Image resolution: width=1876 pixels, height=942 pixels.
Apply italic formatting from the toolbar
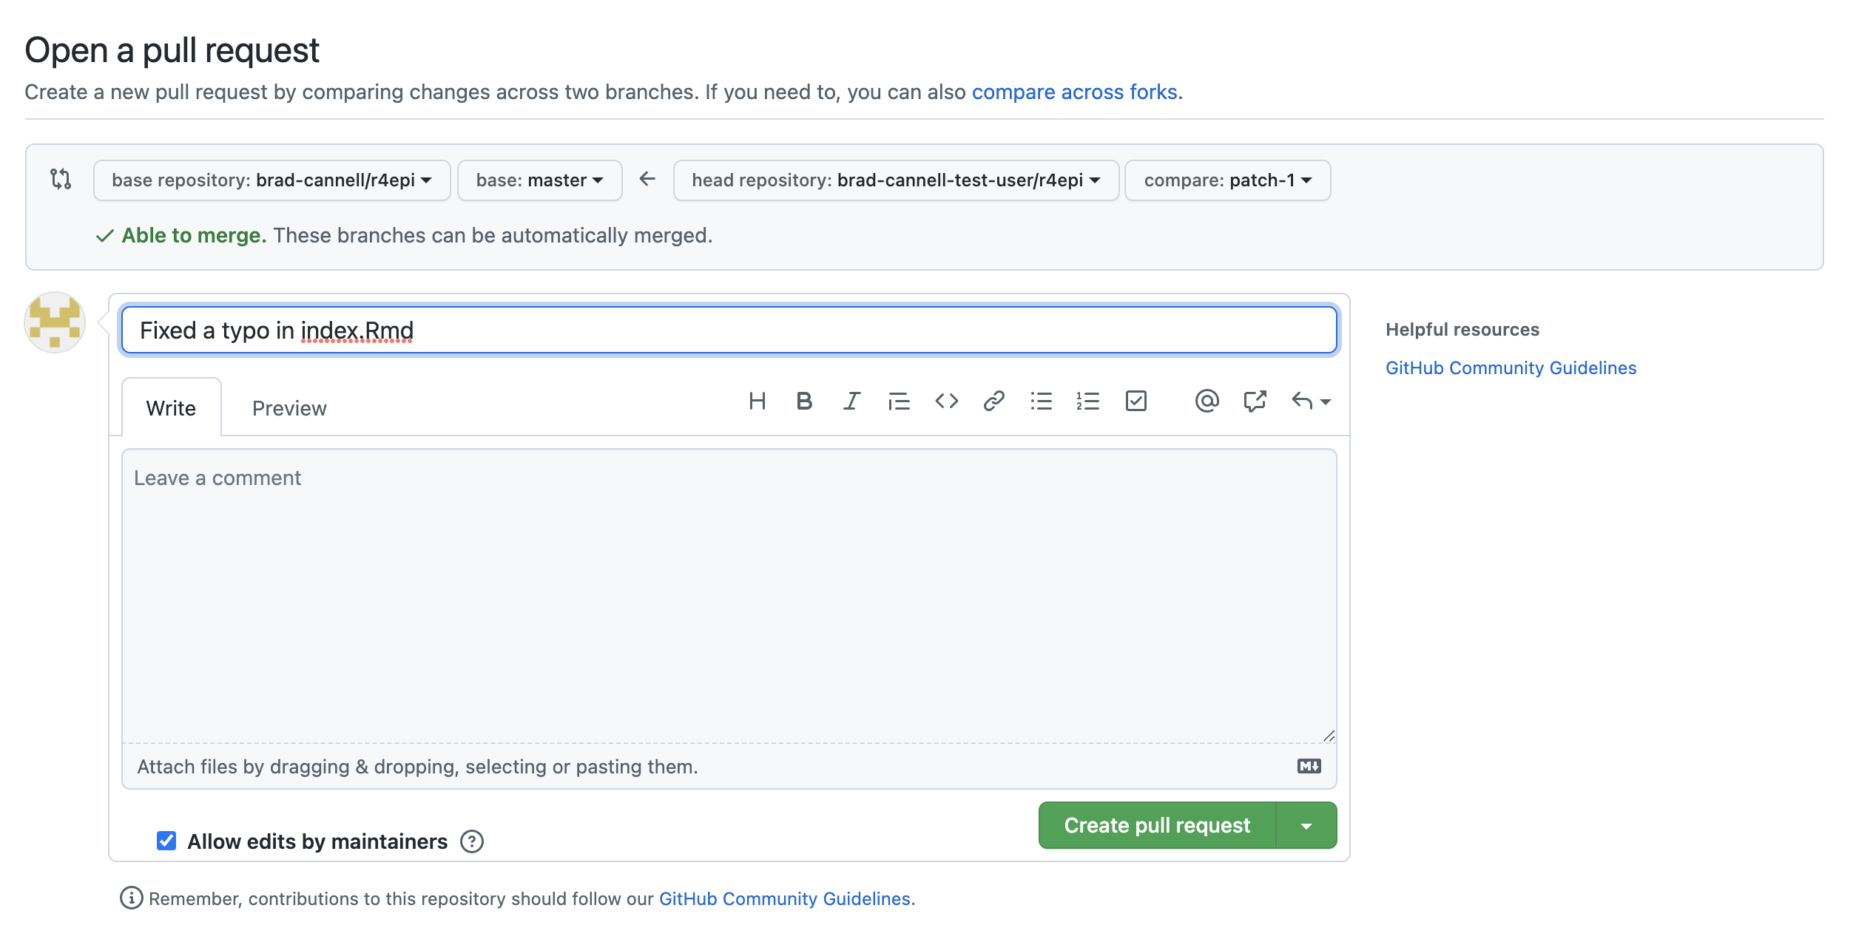[x=851, y=401]
